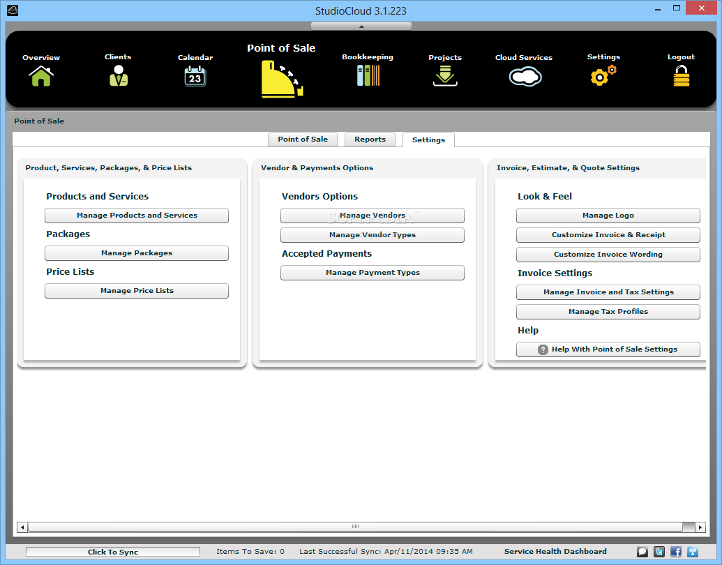This screenshot has height=565, width=722.
Task: Open Customize Invoice Wording
Action: [x=608, y=254]
